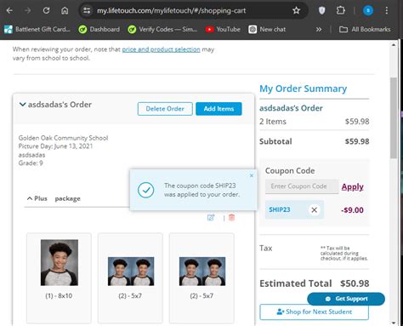Open the price and product selection link
The height and width of the screenshot is (326, 403).
pyautogui.click(x=161, y=49)
